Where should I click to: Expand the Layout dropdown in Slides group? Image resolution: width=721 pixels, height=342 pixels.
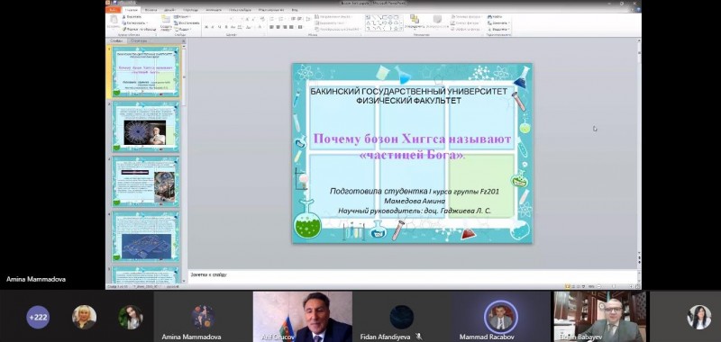[183, 16]
